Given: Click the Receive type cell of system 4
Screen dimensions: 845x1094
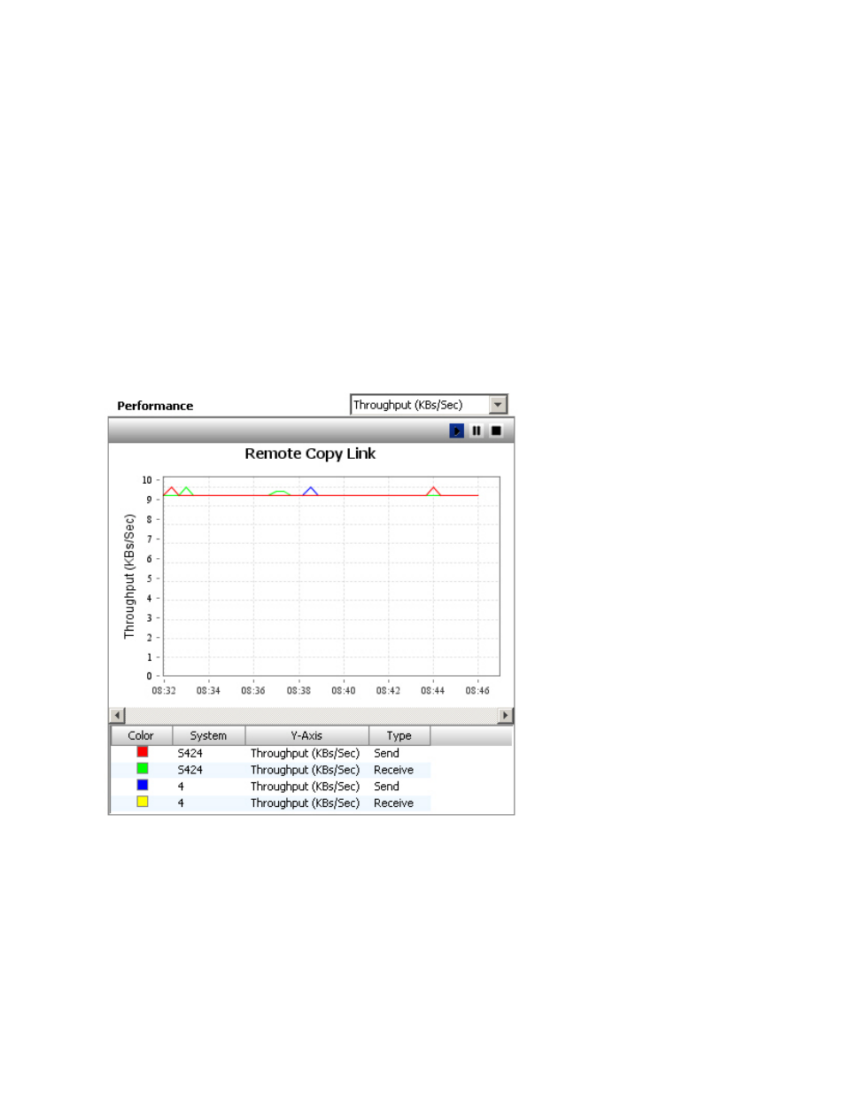Looking at the screenshot, I should 393,803.
